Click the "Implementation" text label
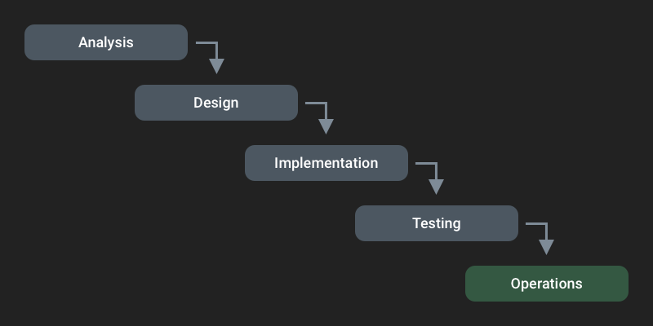 tap(326, 163)
